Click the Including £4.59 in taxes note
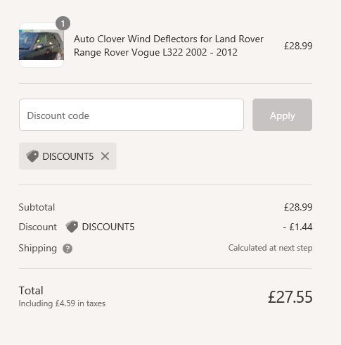341x345 pixels. coord(62,303)
